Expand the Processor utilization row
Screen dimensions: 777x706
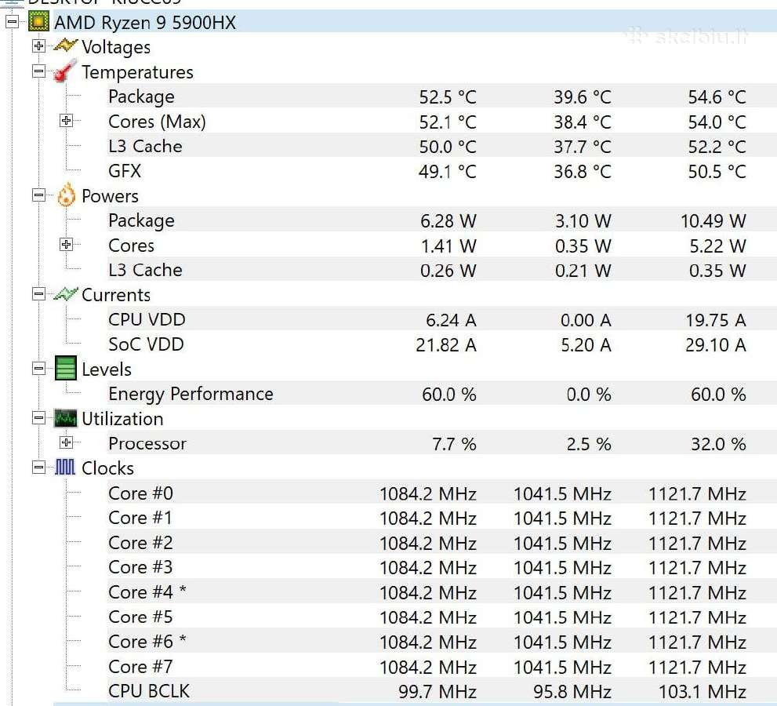66,442
